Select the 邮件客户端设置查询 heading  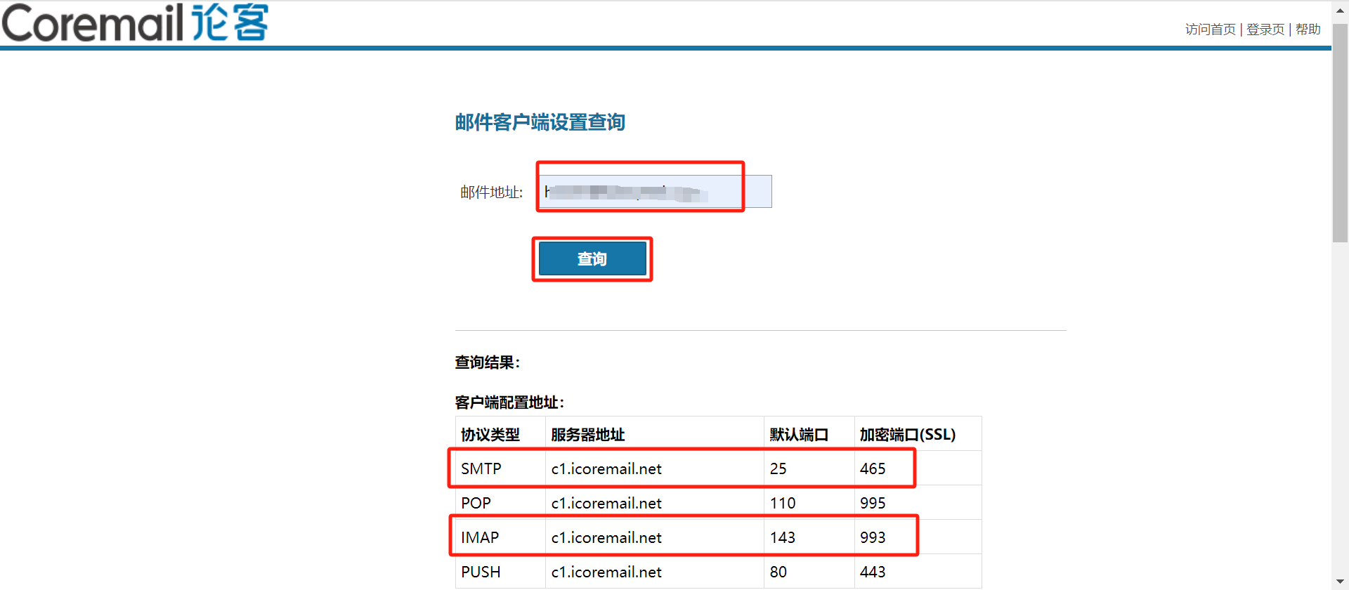tap(540, 122)
